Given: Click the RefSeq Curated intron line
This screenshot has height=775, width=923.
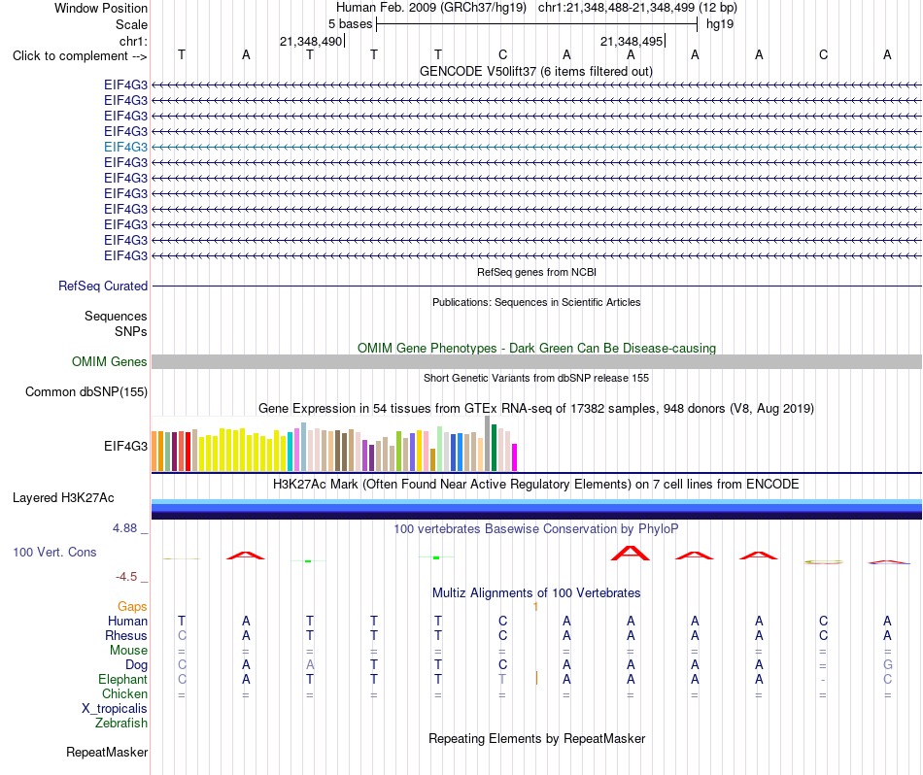Looking at the screenshot, I should tap(536, 286).
